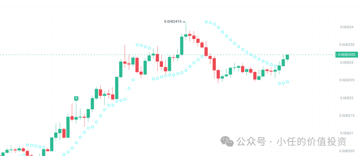The image size is (358, 156).
Task: Click the last SAR dot below latest candle
Action: point(287,82)
